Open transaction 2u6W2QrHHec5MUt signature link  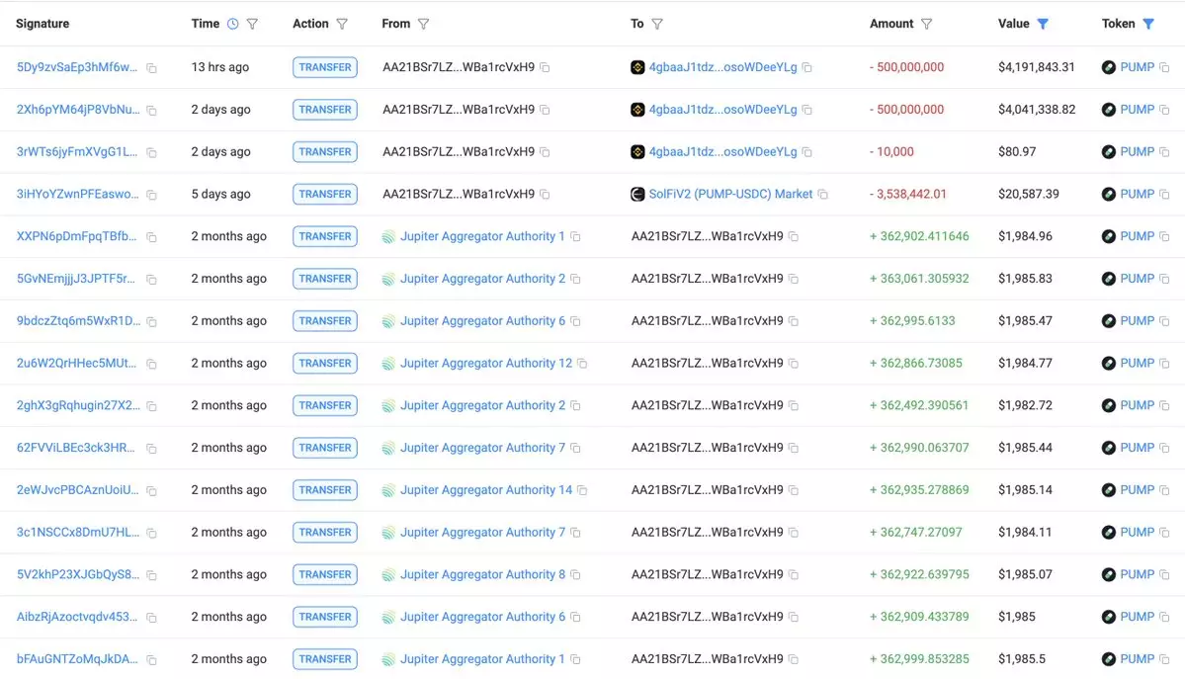76,364
